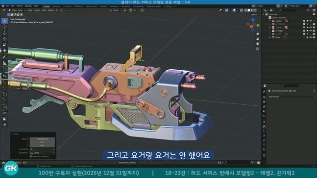Select the Measure ruler tool
This screenshot has height=178, width=317.
pyautogui.click(x=4, y=63)
